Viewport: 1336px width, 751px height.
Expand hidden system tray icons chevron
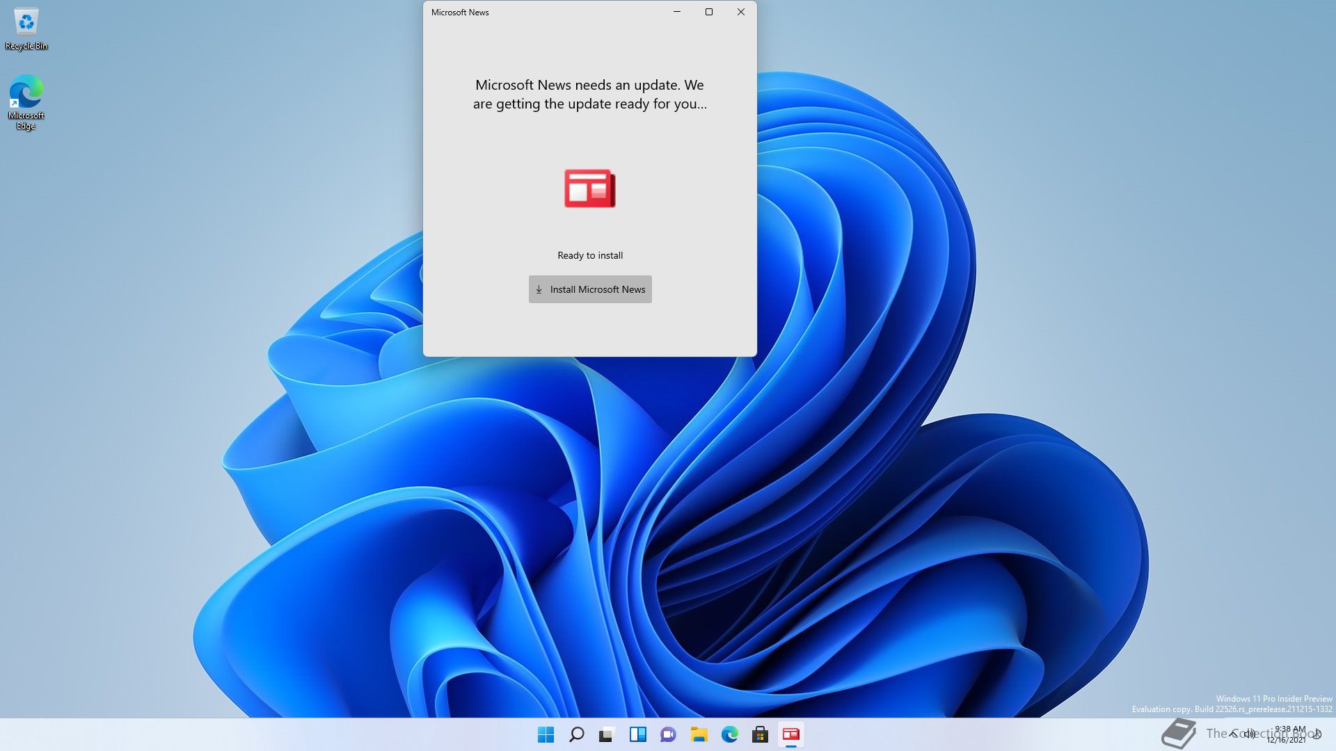1234,734
